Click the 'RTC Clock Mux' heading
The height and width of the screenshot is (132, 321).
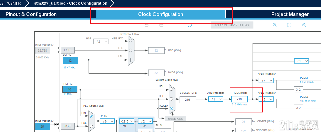pyautogui.click(x=130, y=34)
